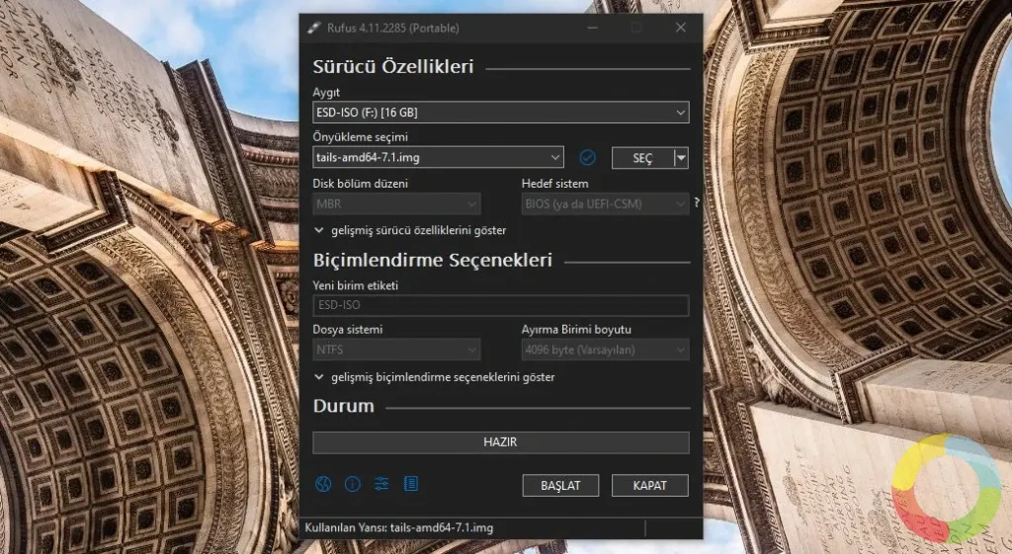Expand gelişmiş biçimlendirme seçeneklerini göster

(x=435, y=377)
